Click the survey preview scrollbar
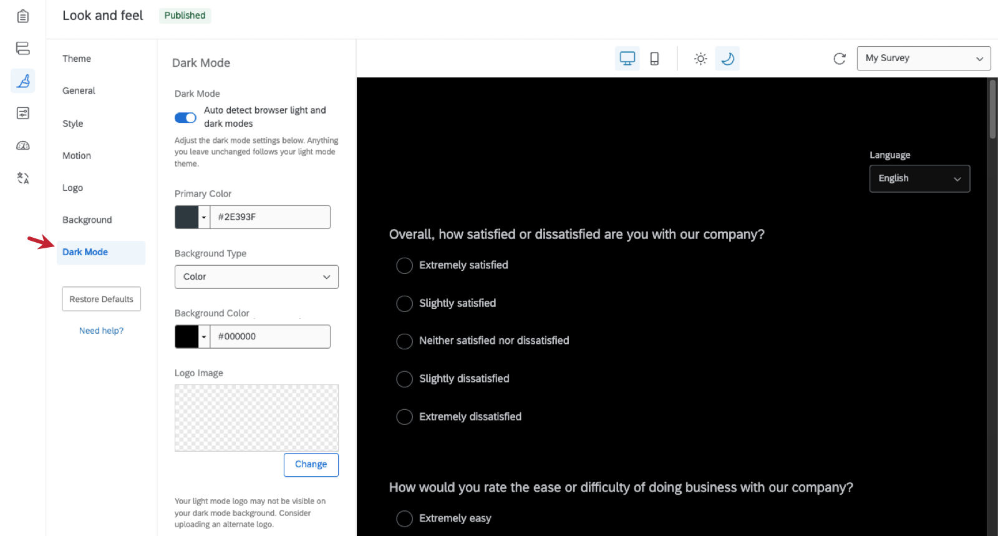998x536 pixels. 992,110
